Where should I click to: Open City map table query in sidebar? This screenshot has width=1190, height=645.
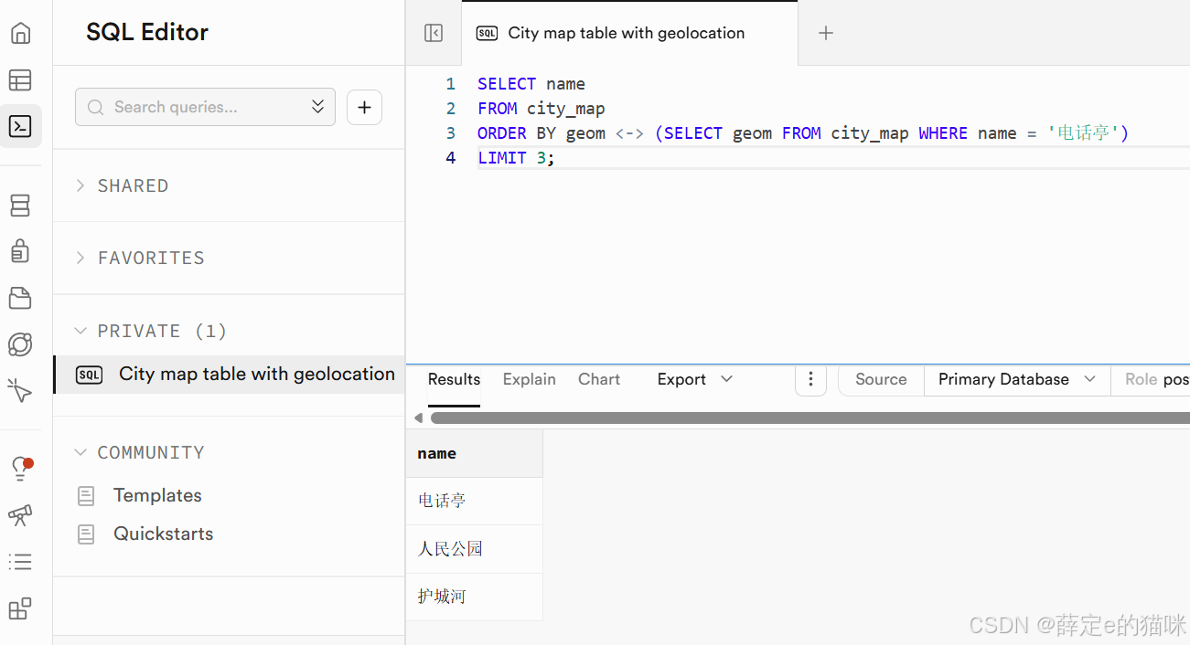[x=229, y=375]
